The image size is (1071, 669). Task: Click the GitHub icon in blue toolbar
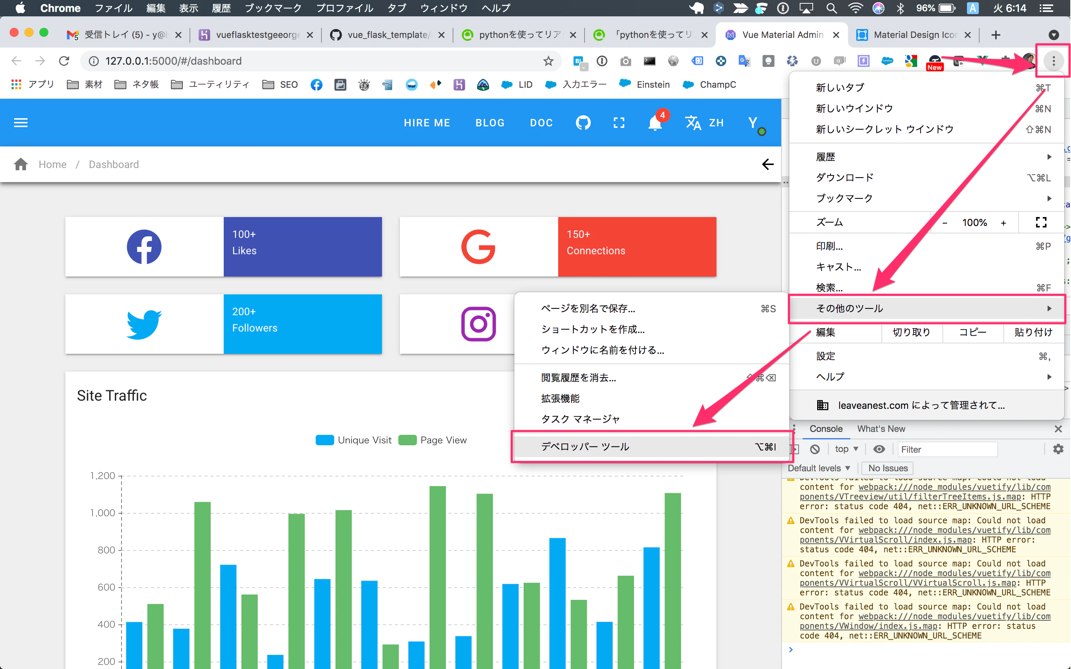[x=583, y=123]
